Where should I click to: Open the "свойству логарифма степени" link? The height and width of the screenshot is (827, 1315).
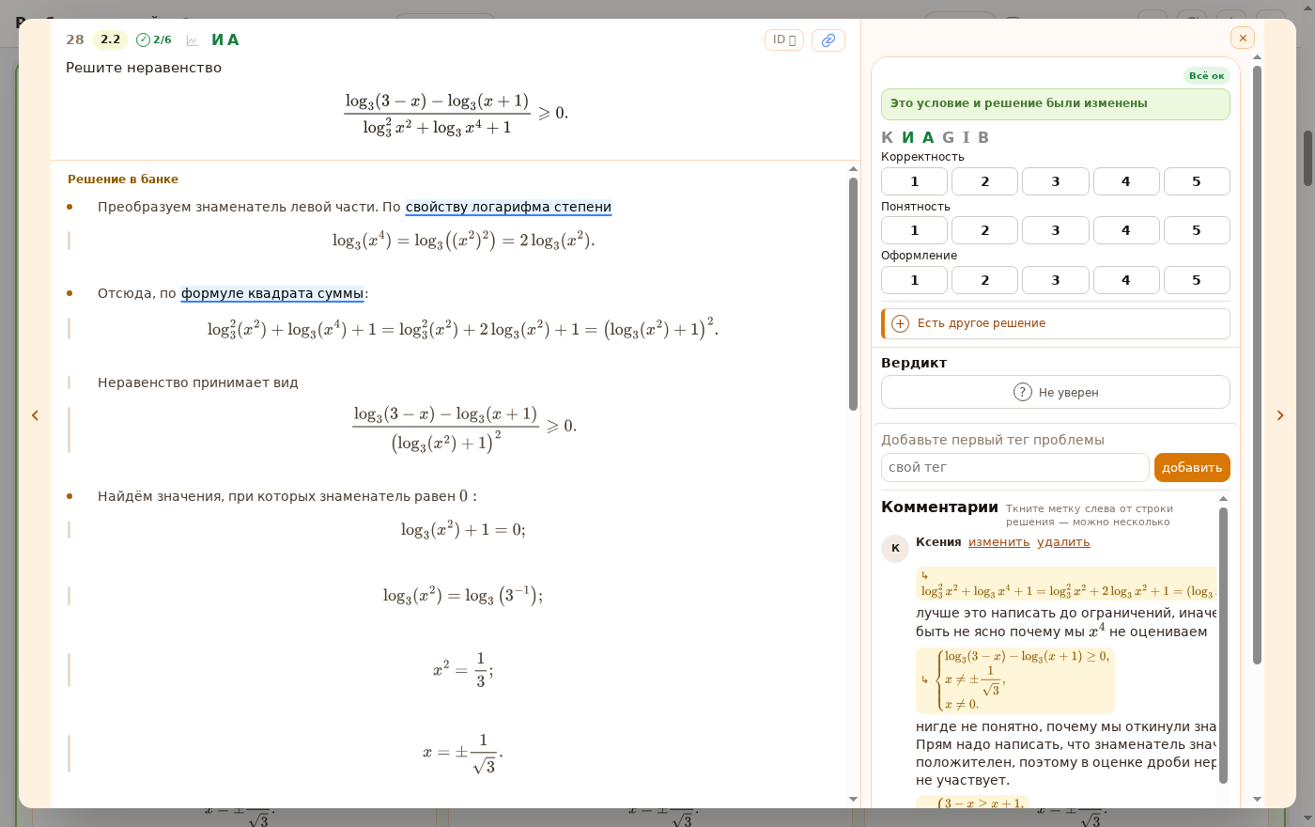(508, 207)
